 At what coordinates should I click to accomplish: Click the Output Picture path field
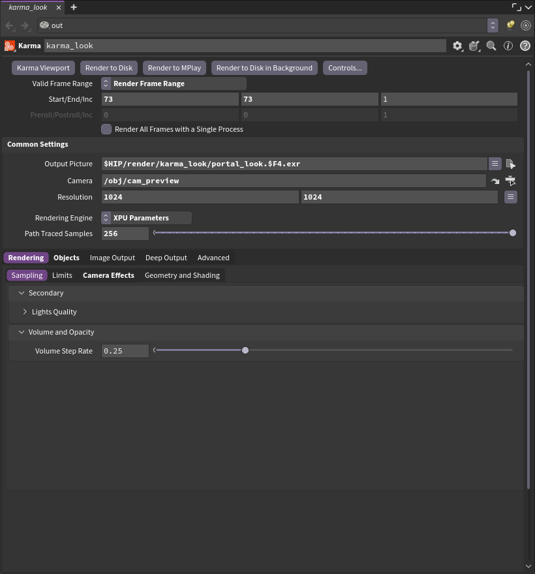[x=294, y=164]
